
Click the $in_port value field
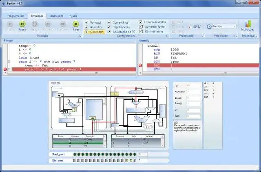point(143,160)
